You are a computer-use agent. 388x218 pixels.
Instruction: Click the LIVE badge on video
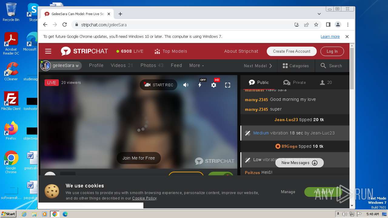(52, 83)
